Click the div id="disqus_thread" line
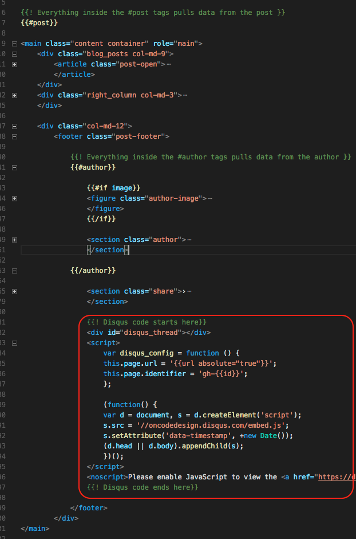This screenshot has height=539, width=356. click(x=148, y=333)
